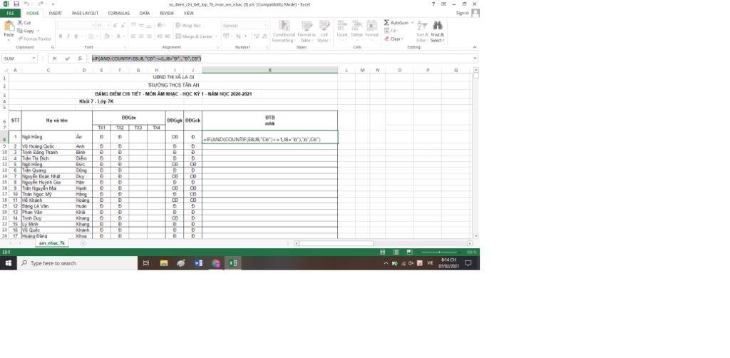The image size is (730, 358).
Task: Activate the Format Painter
Action: tap(34, 39)
